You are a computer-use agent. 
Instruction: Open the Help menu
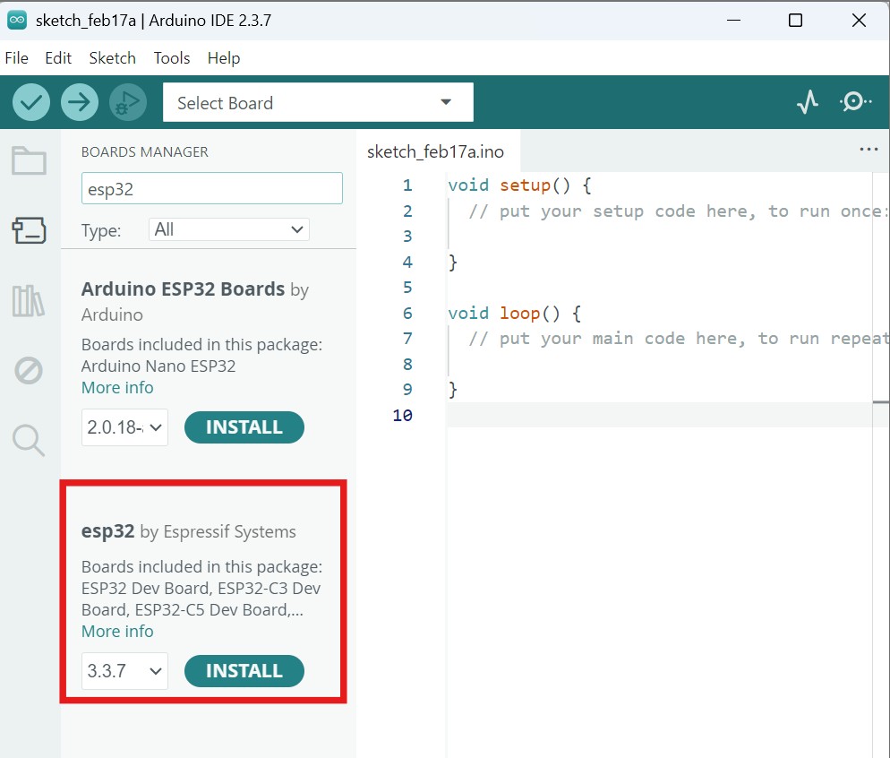(x=224, y=58)
